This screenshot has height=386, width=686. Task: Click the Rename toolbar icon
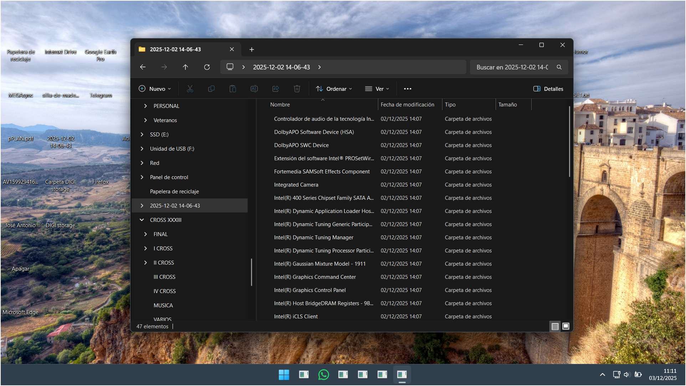point(254,89)
